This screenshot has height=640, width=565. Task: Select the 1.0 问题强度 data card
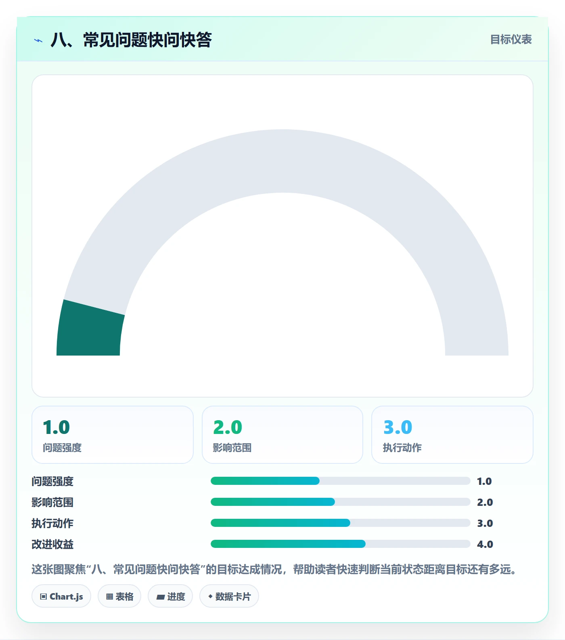tap(113, 435)
